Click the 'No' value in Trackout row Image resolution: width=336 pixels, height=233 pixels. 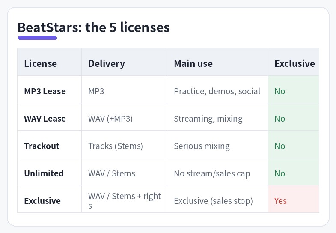point(280,146)
